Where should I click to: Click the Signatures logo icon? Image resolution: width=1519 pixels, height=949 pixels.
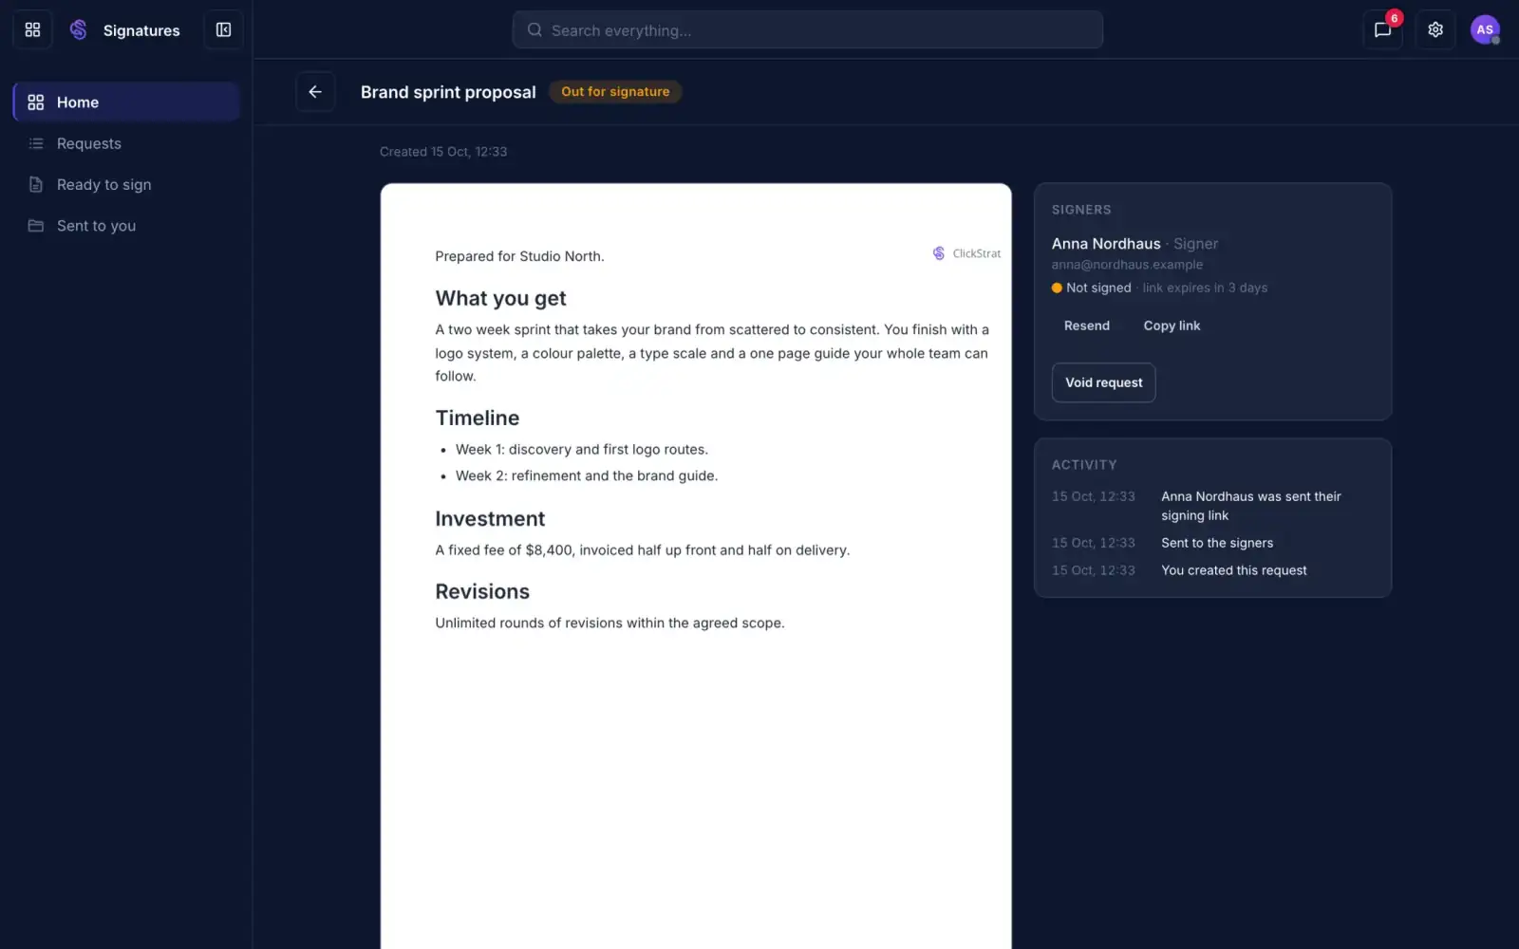tap(79, 29)
